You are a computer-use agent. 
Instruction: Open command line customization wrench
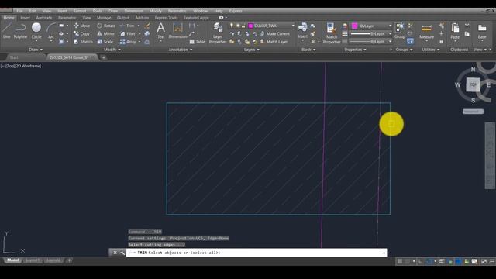[x=122, y=253]
